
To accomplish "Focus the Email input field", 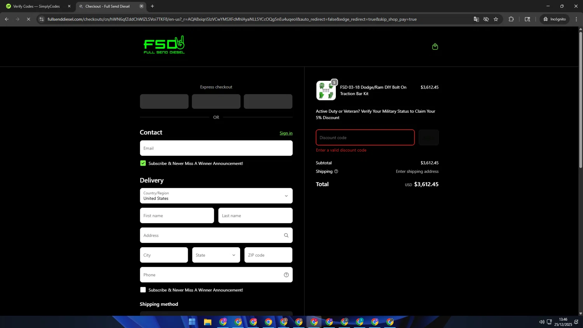I will (216, 148).
